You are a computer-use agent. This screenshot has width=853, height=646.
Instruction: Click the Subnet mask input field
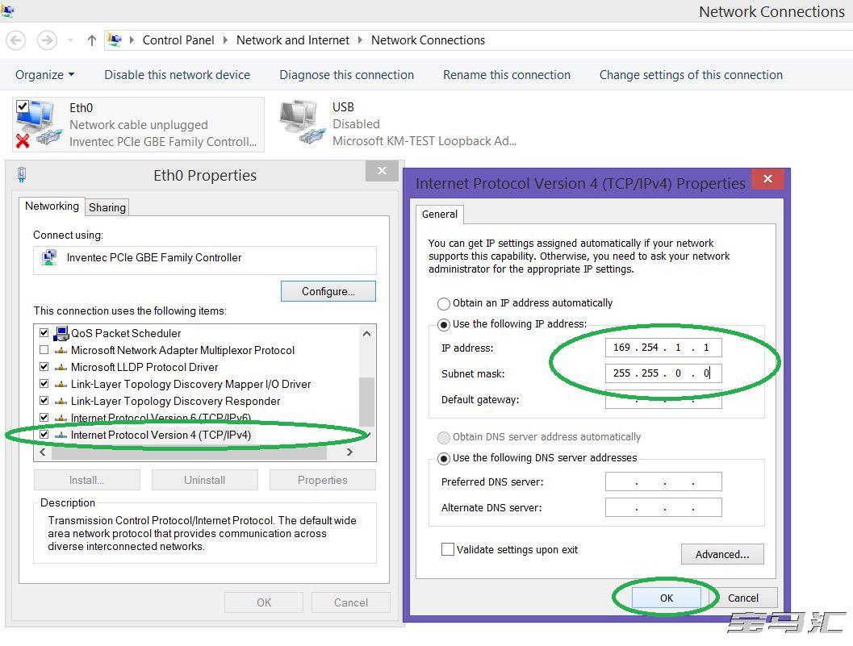pos(663,373)
